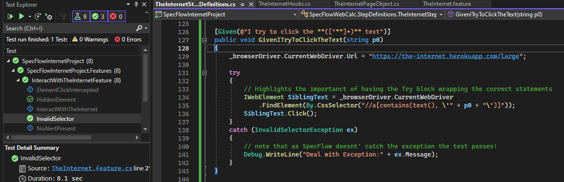The height and width of the screenshot is (182, 564).
Task: Click the test list vertical scrollbar thumb
Action: pos(145,78)
